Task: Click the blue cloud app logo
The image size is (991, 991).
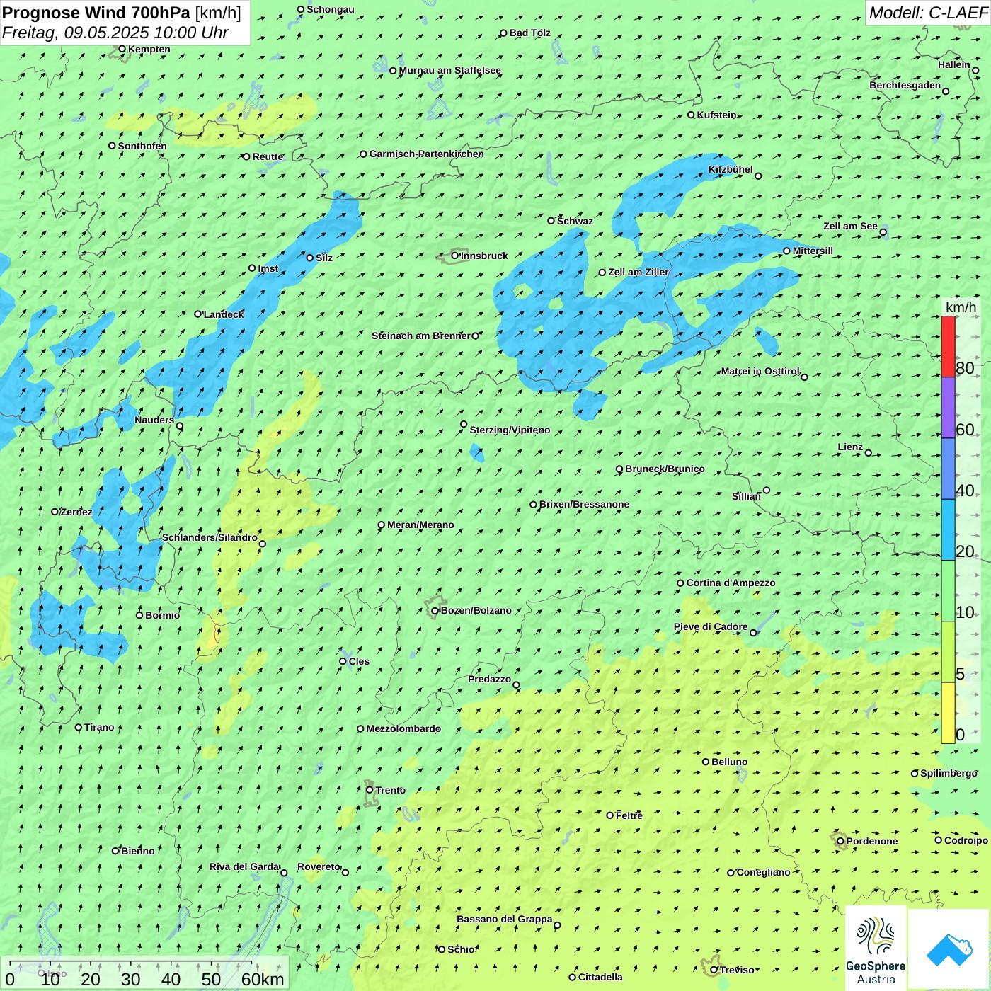Action: coord(949,949)
